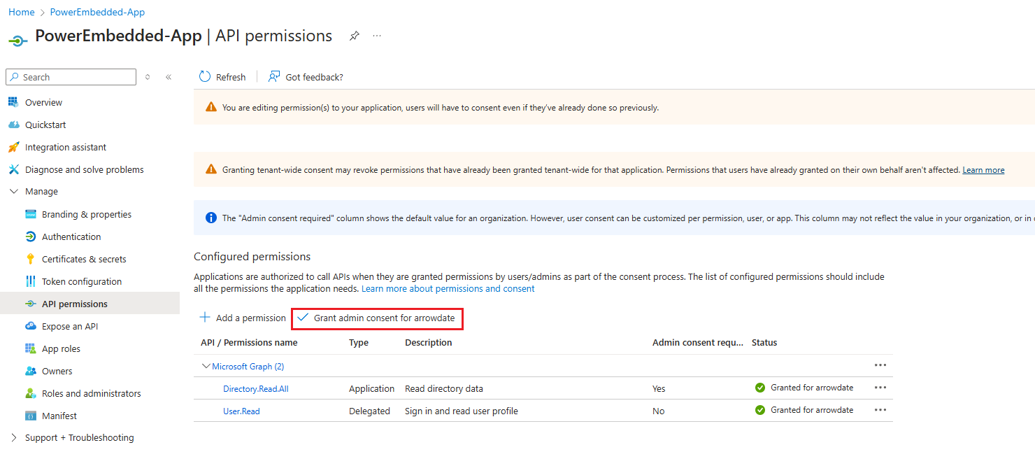Screen dimensions: 1035x452
Task: Go to Authentication in the sidebar menu
Action: [71, 236]
